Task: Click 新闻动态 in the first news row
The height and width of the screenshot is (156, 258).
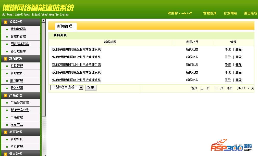Action: (x=192, y=49)
